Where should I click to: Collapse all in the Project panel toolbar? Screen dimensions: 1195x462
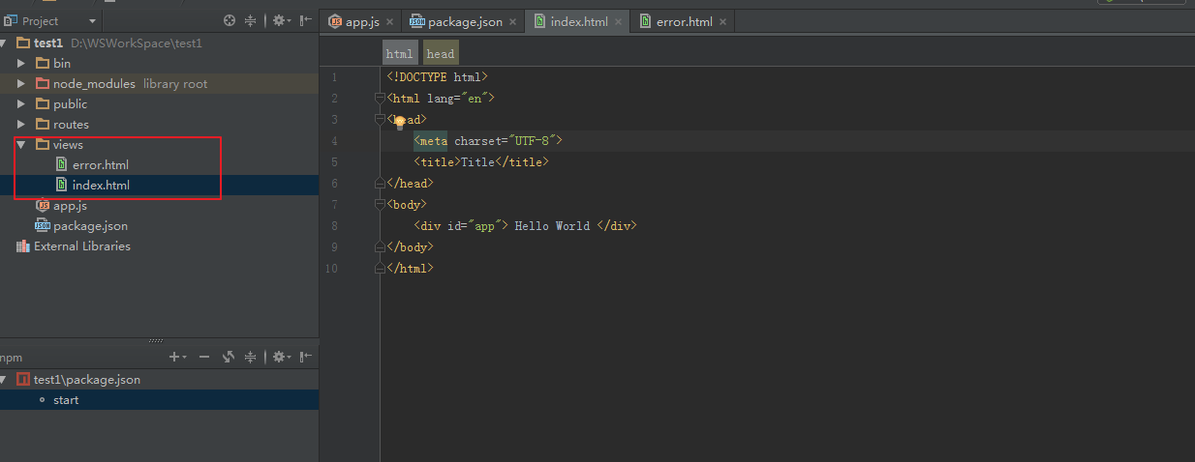[251, 20]
